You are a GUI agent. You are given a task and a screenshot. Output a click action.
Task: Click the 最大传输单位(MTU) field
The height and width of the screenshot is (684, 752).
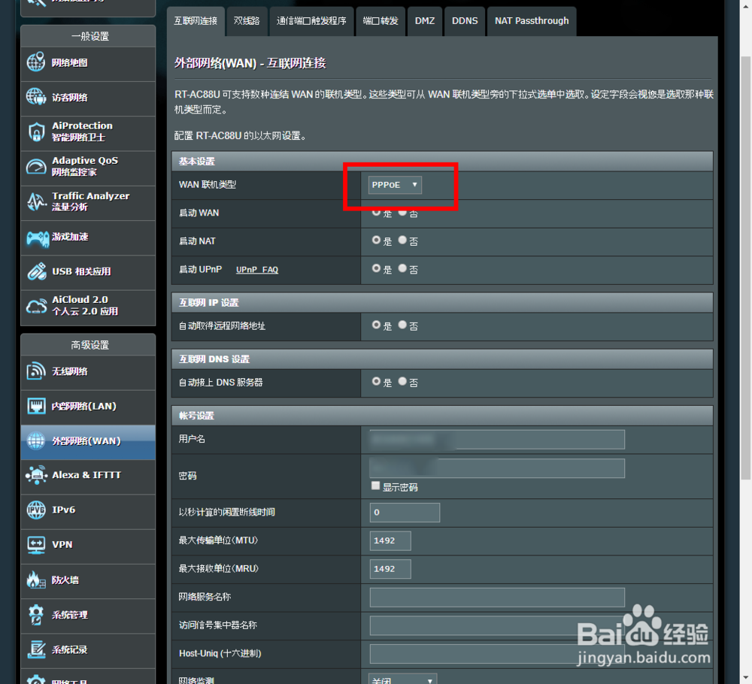(x=390, y=540)
